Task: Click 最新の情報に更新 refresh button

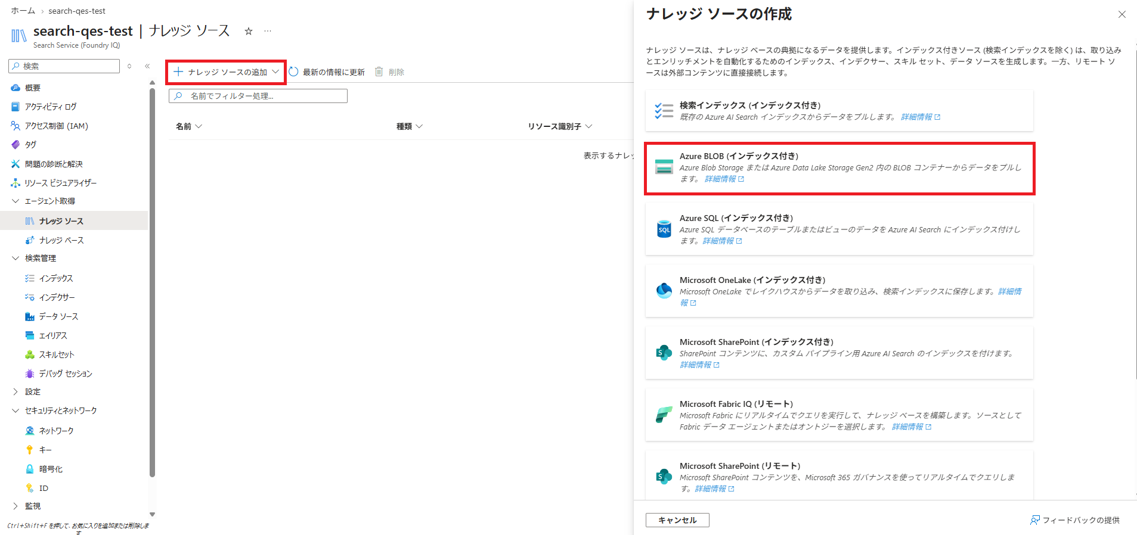Action: point(327,72)
